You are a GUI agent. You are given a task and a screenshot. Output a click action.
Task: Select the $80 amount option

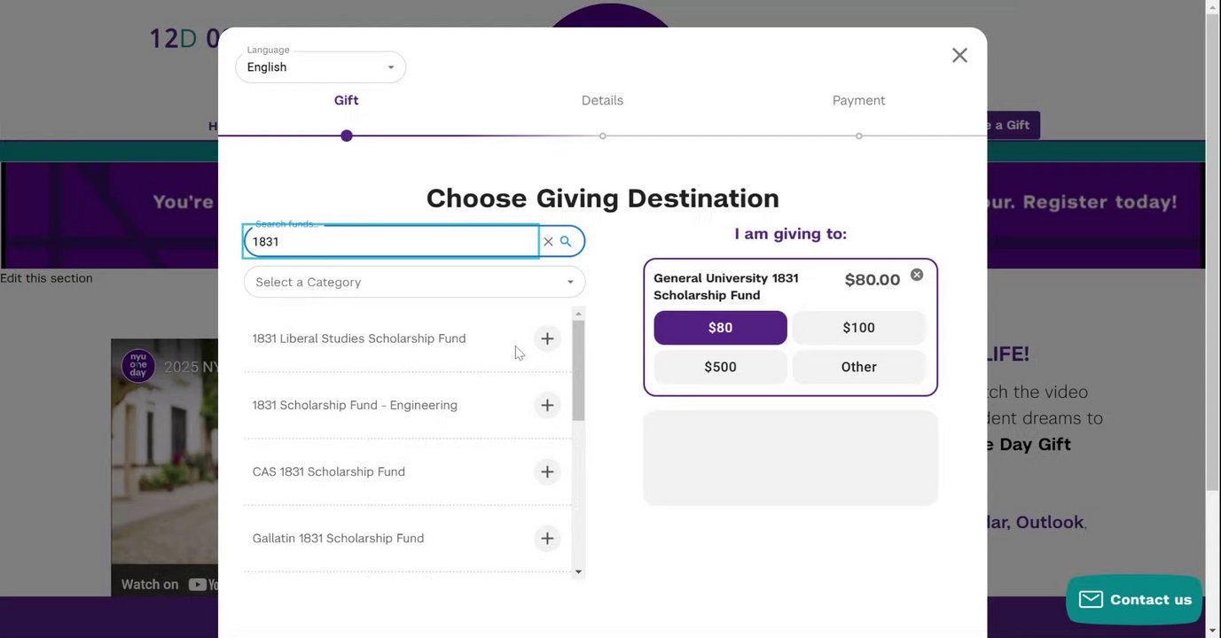tap(720, 328)
